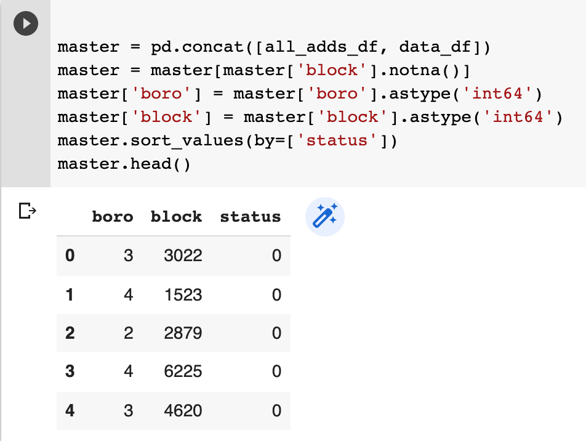Select block value 3022

click(x=183, y=256)
